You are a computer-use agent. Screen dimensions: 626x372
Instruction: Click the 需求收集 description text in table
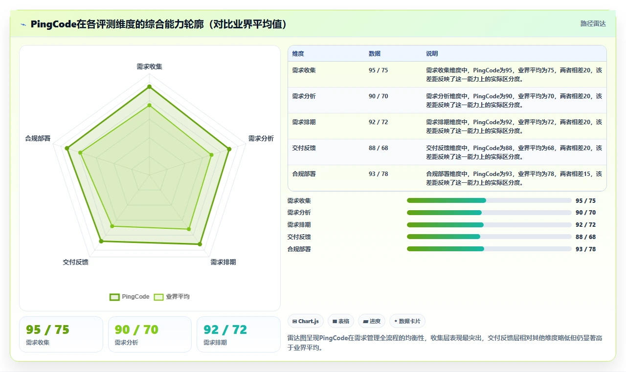514,74
